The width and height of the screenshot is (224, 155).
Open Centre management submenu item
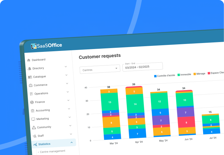click(x=53, y=151)
